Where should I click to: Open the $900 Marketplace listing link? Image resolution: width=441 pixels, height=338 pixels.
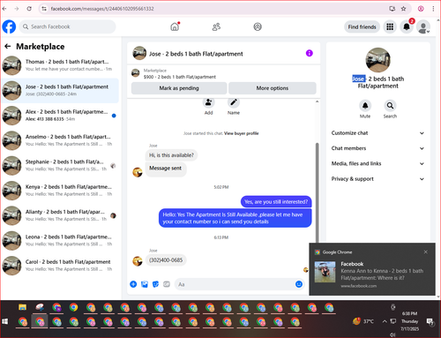(180, 77)
